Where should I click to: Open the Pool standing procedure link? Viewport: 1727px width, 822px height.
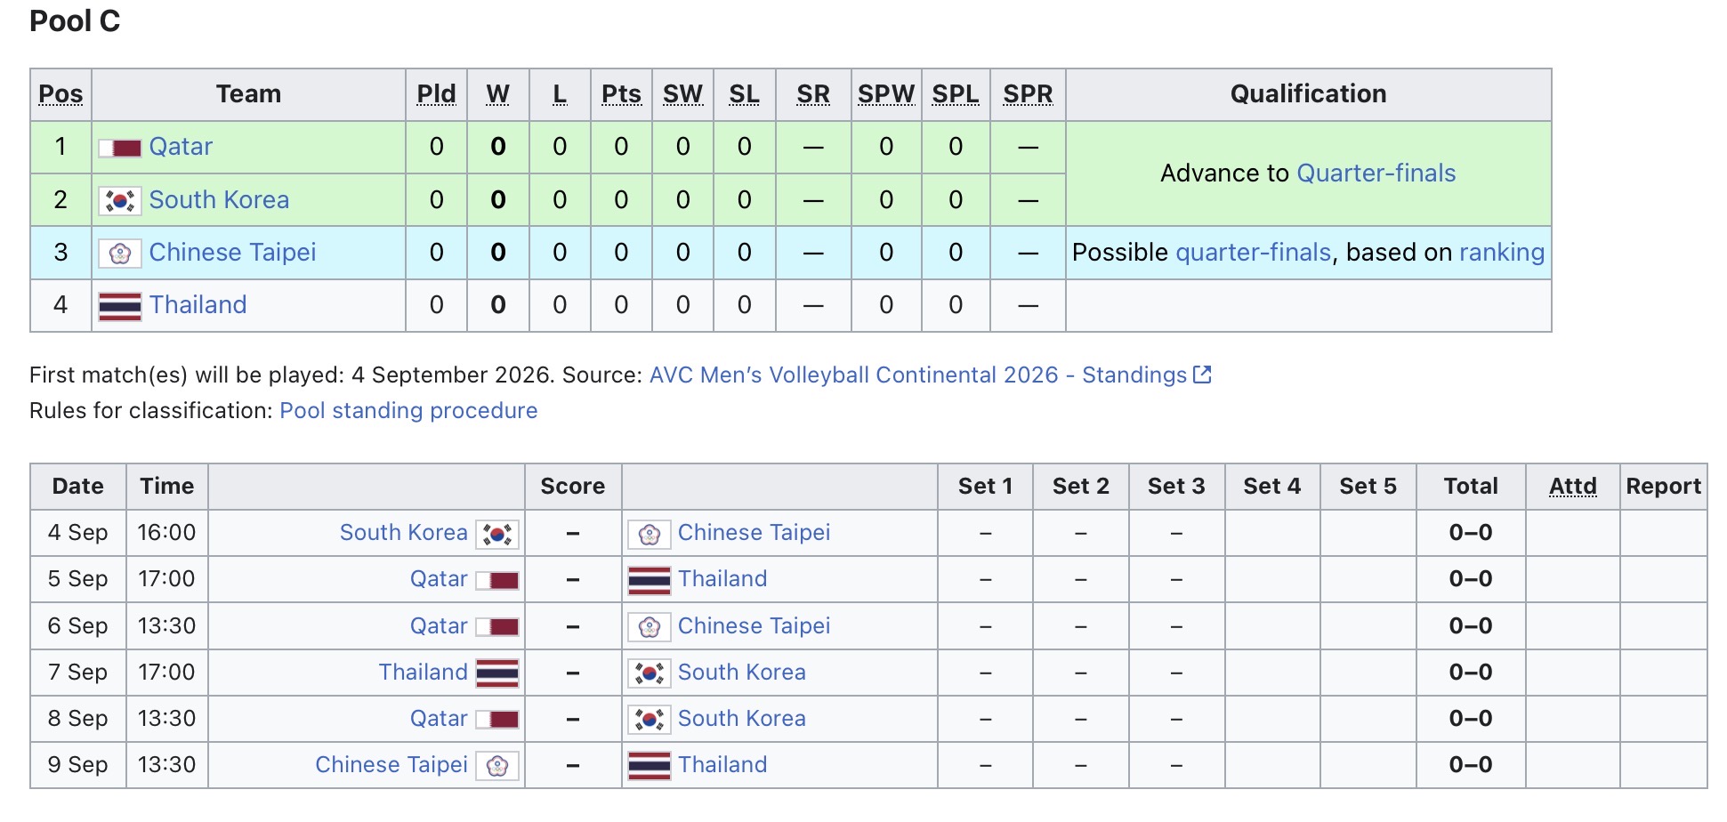pos(408,410)
